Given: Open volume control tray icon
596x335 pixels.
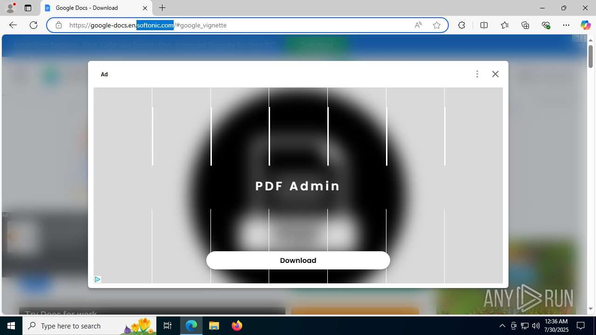Looking at the screenshot, I should click(536, 326).
